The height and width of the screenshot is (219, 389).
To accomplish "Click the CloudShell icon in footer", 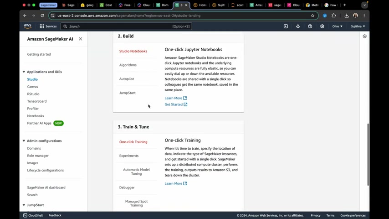I will click(26, 215).
